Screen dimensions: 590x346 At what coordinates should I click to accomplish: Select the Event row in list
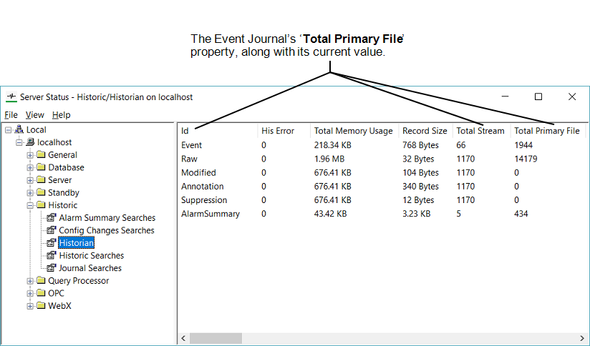(191, 145)
